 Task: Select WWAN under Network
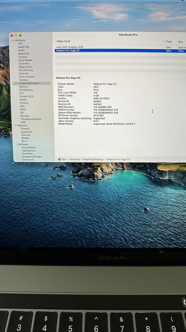(x=25, y=138)
